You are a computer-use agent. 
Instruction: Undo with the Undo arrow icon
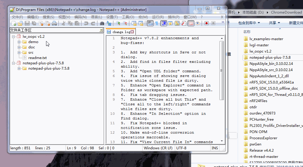click(86, 23)
